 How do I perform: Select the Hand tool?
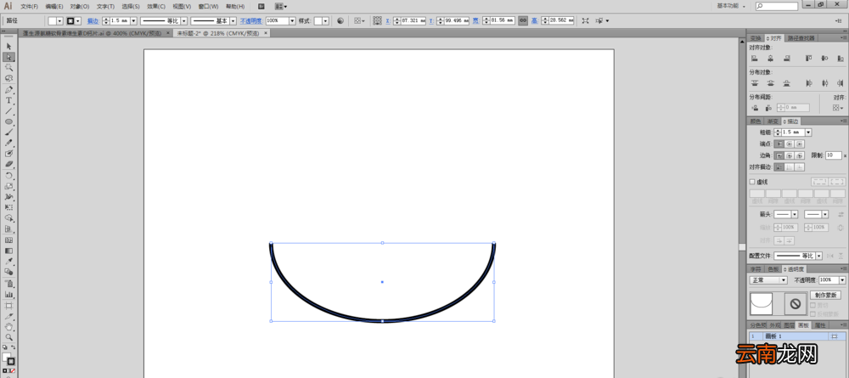point(8,326)
